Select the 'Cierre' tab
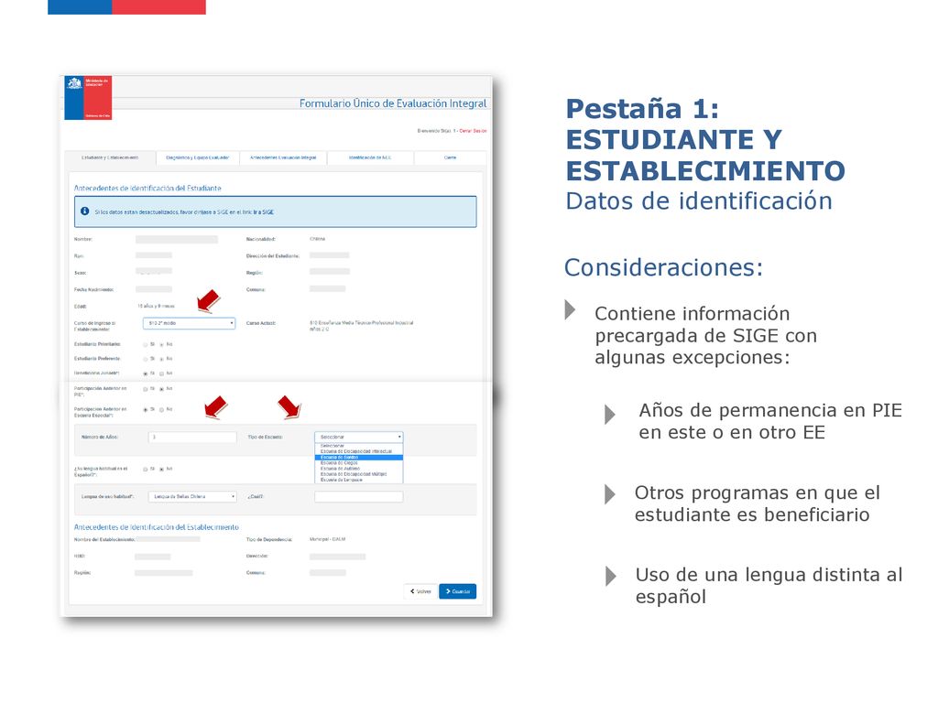Screen dimensions: 938x703 (x=450, y=157)
